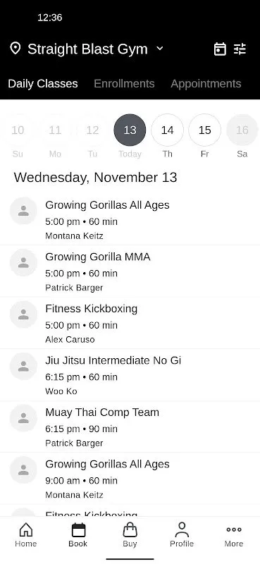This screenshot has width=260, height=564.
Task: Select Friday the 15th
Action: click(x=204, y=130)
